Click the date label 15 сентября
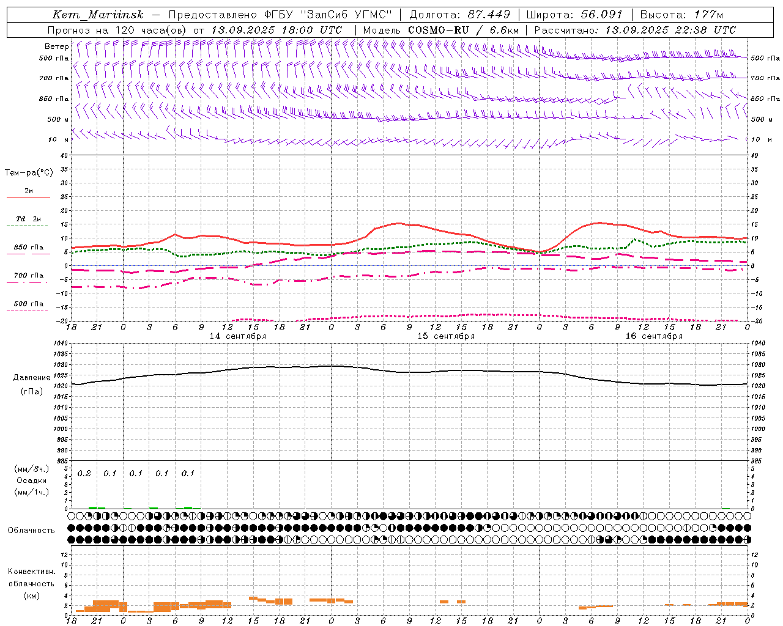The width and height of the screenshot is (783, 626). [446, 336]
